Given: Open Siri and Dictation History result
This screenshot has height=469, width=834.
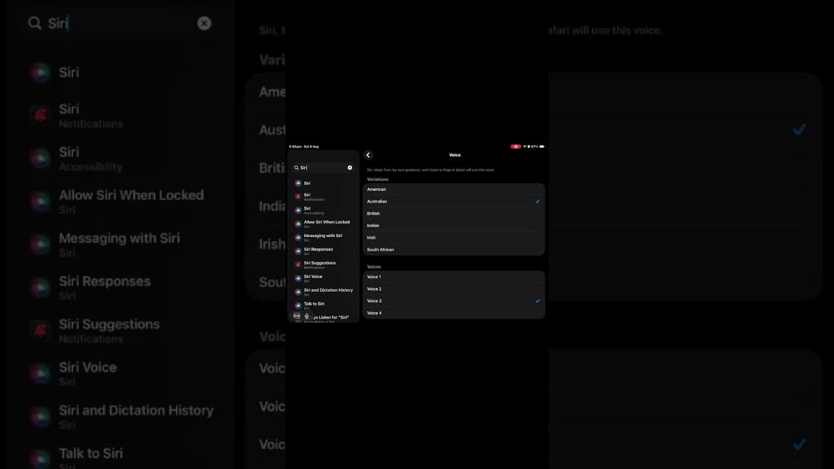Looking at the screenshot, I should pyautogui.click(x=323, y=292).
